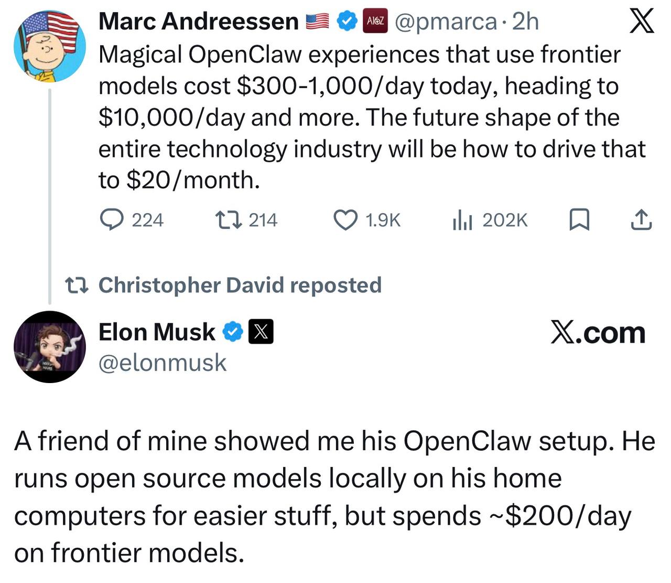Open Elon Musk's profile avatar

click(49, 347)
